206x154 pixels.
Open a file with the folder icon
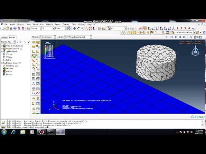(x=7, y=28)
